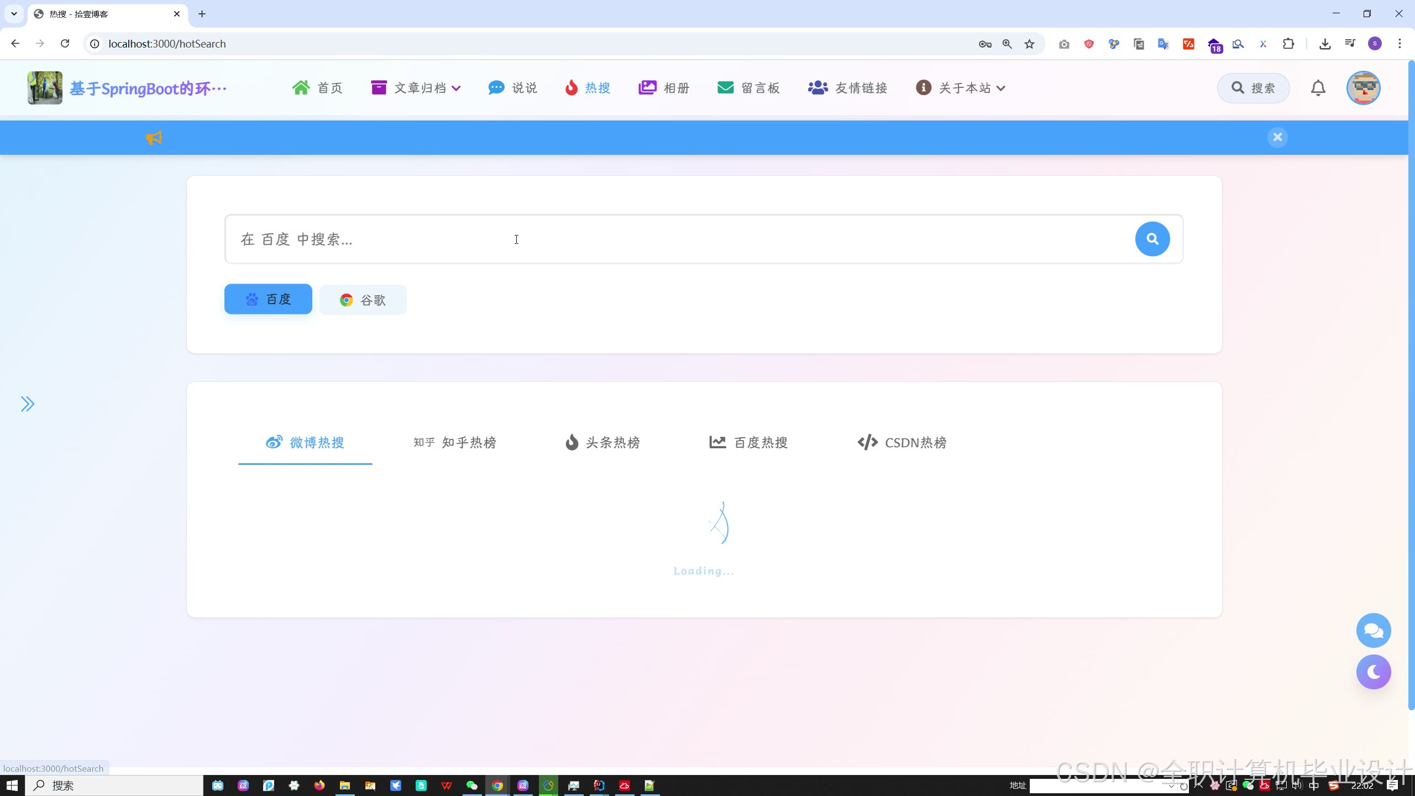This screenshot has width=1415, height=796.
Task: Select Baidu as the search engine
Action: (268, 299)
